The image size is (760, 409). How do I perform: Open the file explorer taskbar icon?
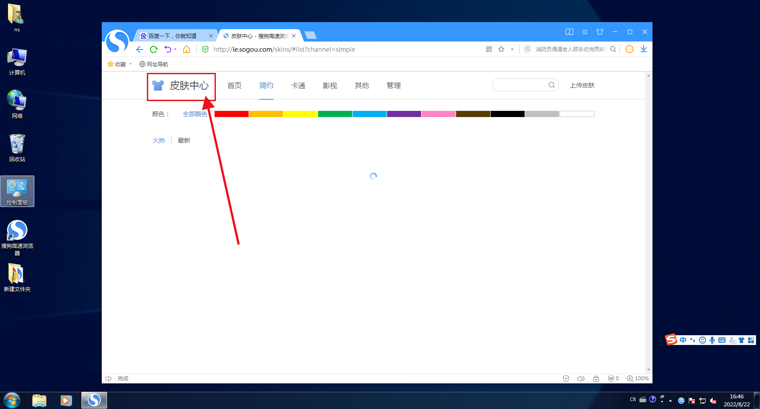click(x=39, y=401)
